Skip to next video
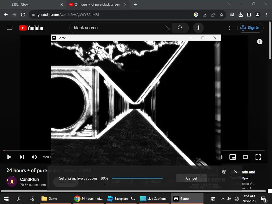 click(x=22, y=157)
